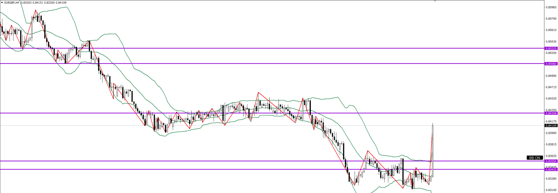
Task: Open the dropdown arrow beside EURGBP,H4
Action: [2, 3]
